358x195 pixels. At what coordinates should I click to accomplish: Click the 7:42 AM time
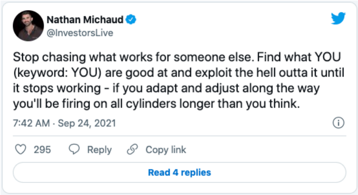(x=32, y=123)
